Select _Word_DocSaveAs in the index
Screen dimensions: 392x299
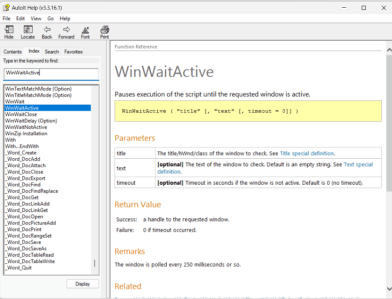pyautogui.click(x=26, y=248)
